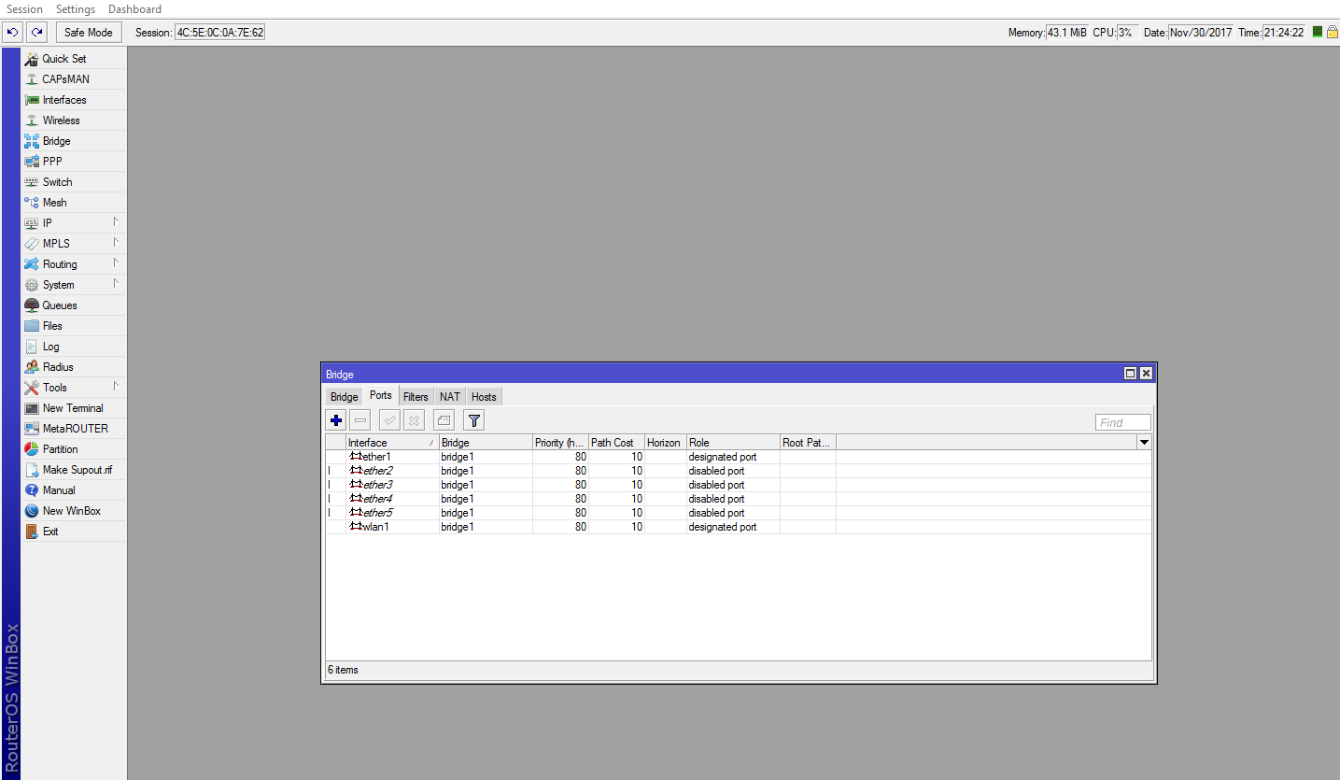The image size is (1340, 780).
Task: Open the filter funnel button
Action: click(x=474, y=420)
